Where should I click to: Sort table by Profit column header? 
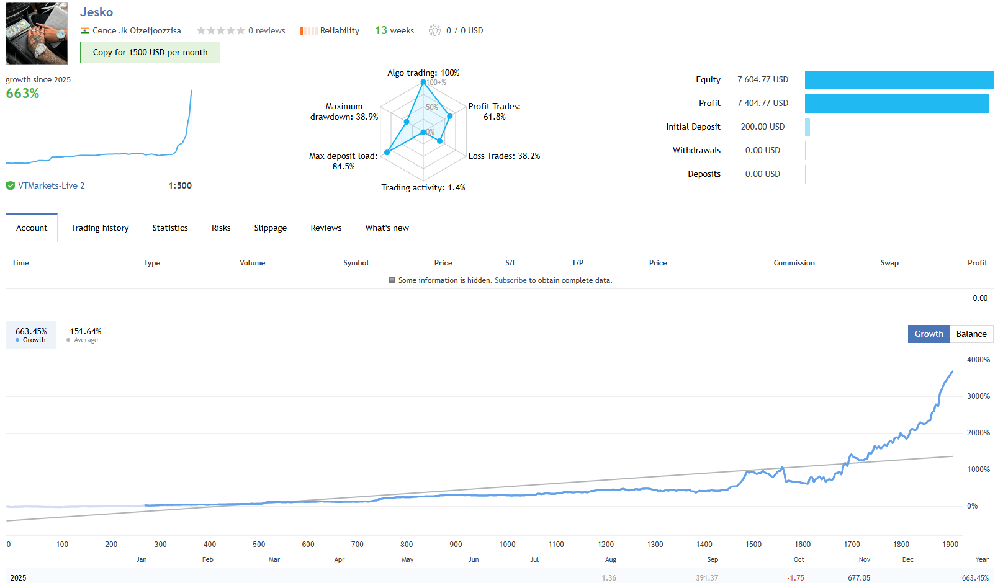[977, 263]
